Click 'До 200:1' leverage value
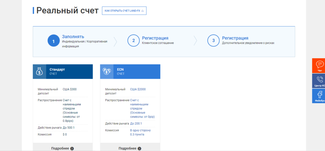Viewport: 325px width, 151px height. (x=136, y=123)
